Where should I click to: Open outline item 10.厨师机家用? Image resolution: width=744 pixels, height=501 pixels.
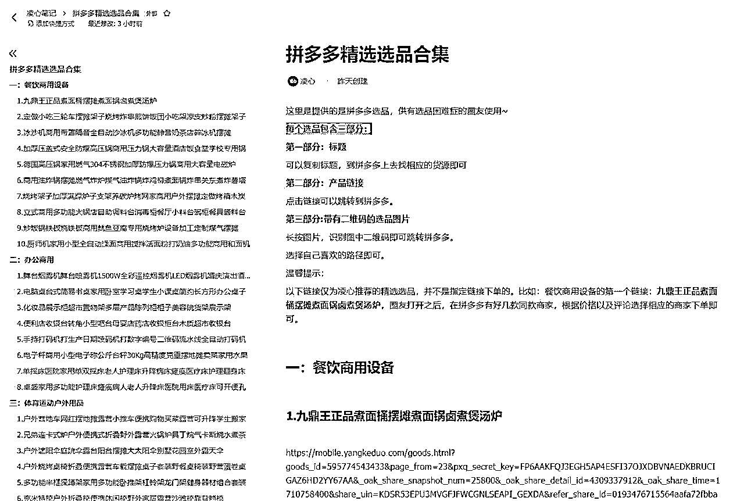point(133,244)
